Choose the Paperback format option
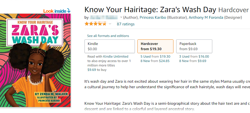 [194, 46]
